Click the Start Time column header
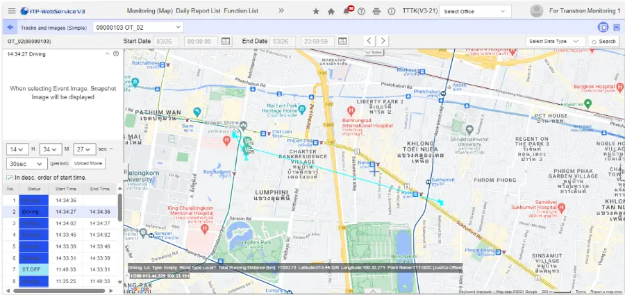 (x=66, y=189)
